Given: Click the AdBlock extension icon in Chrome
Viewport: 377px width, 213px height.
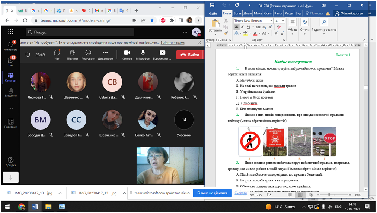Looking at the screenshot, I should click(163, 20).
